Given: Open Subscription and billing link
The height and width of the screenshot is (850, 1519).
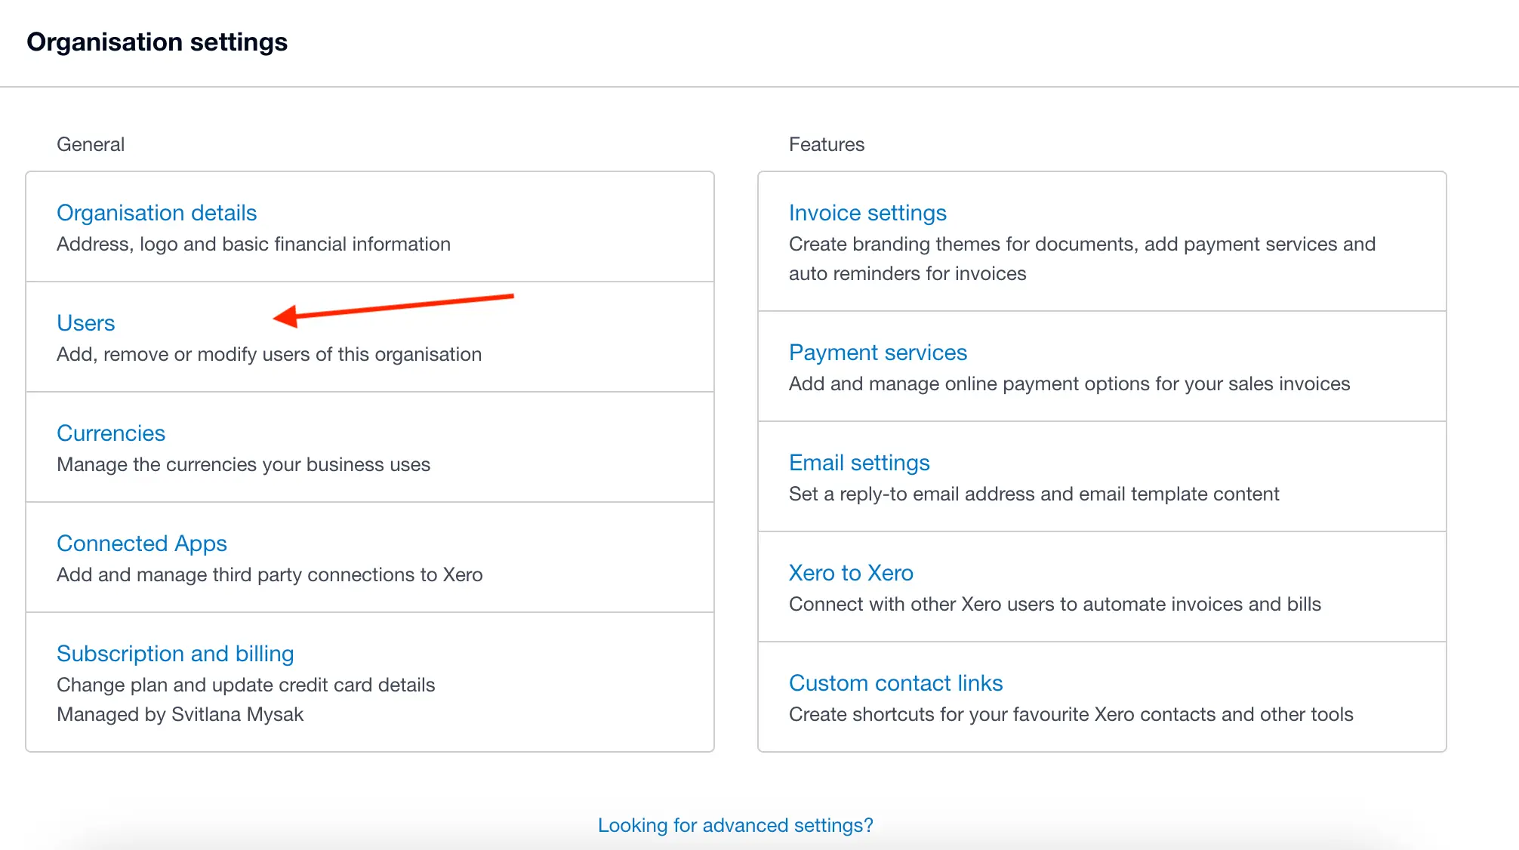Looking at the screenshot, I should tap(175, 654).
